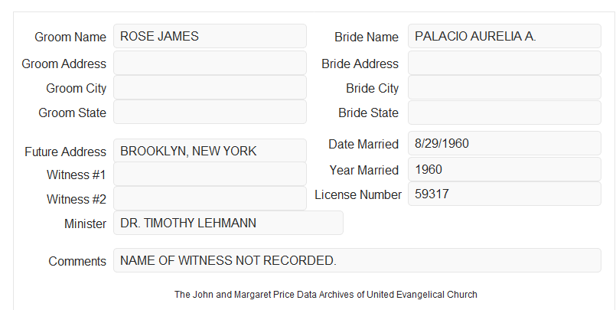Screen dimensions: 616x310
Task: Select the Future Address field BROOKLYN, NEW YORK
Action: tap(210, 151)
